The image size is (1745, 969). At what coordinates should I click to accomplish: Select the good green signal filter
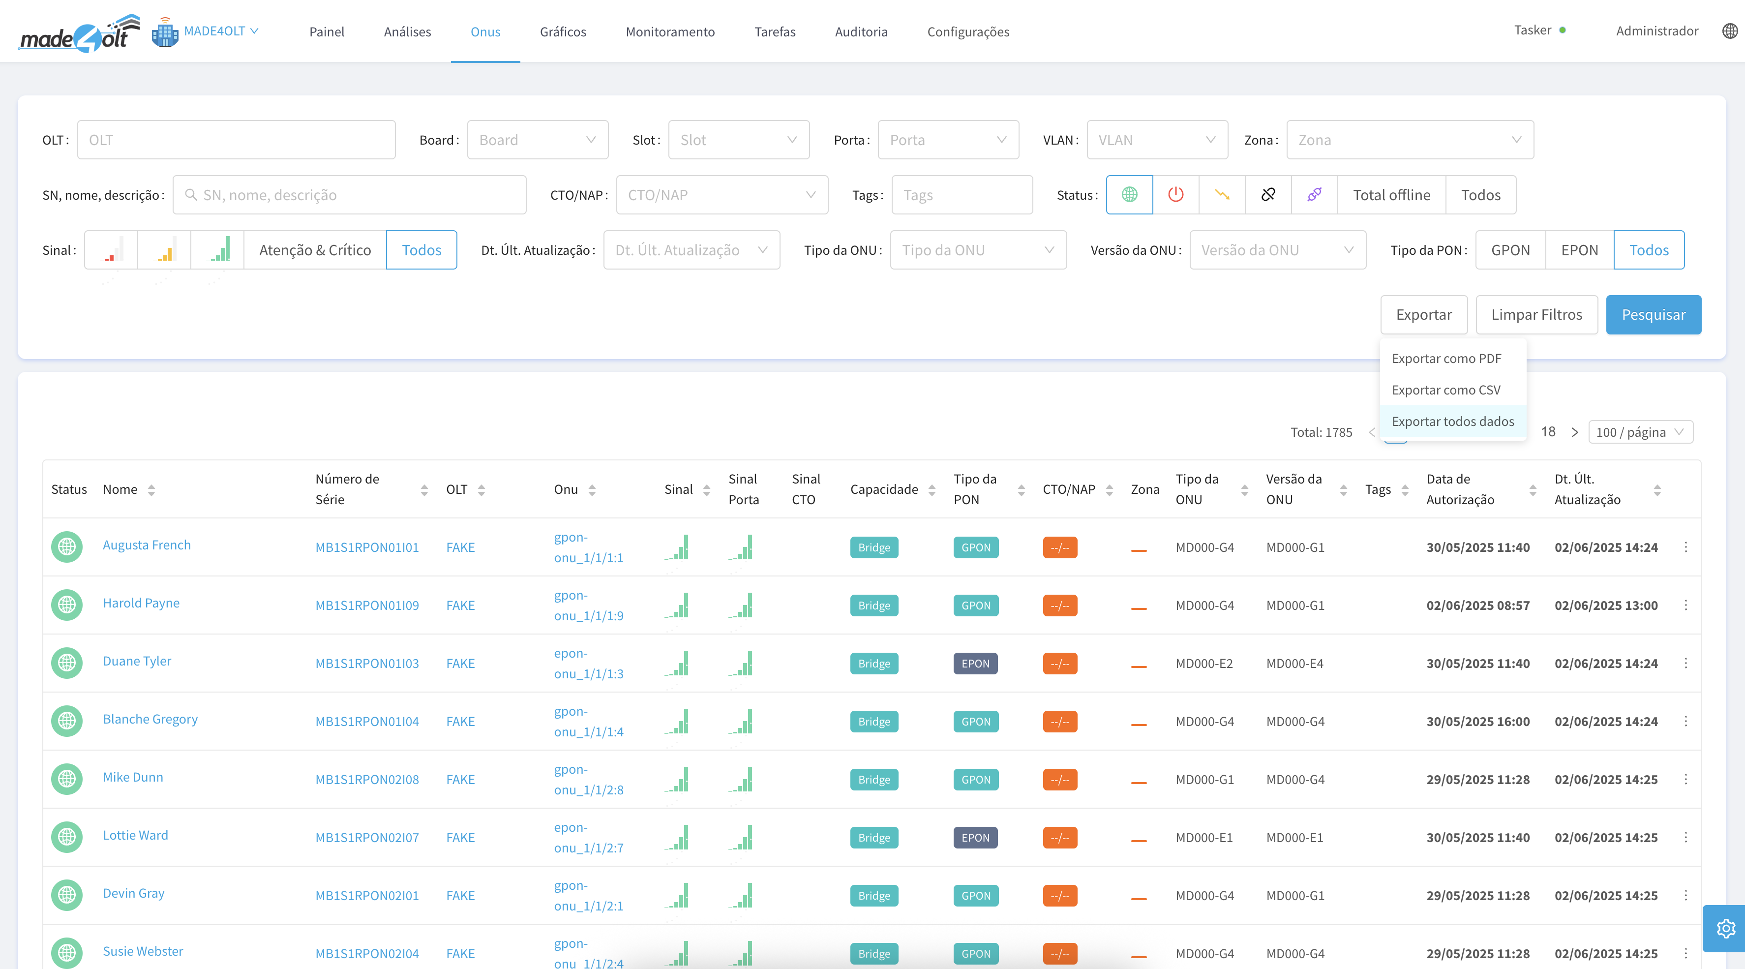(x=217, y=250)
